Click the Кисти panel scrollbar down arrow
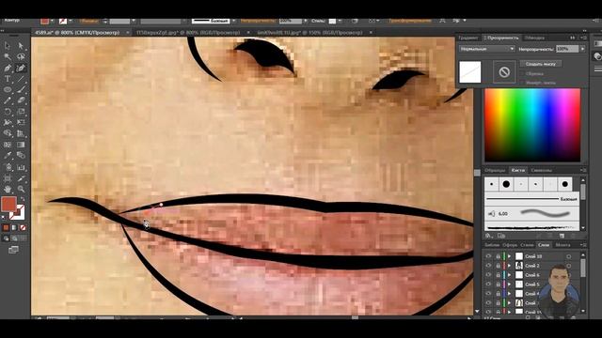602x338 pixels. tap(583, 228)
